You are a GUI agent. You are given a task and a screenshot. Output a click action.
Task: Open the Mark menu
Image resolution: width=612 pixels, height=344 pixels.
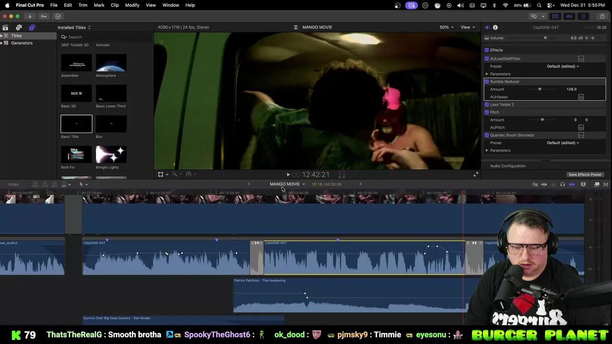point(99,5)
